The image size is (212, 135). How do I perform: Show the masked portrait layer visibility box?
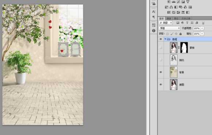point(161,48)
